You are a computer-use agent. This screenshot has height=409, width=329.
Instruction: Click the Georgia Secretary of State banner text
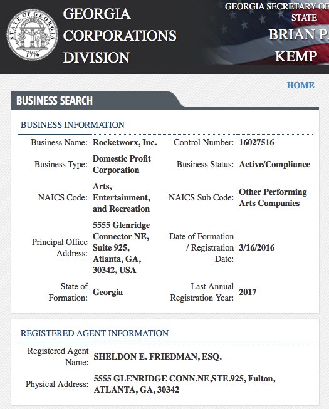pyautogui.click(x=277, y=12)
